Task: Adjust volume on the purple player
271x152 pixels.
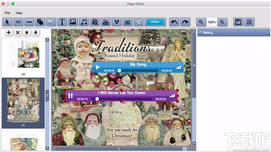Action: coord(172,96)
